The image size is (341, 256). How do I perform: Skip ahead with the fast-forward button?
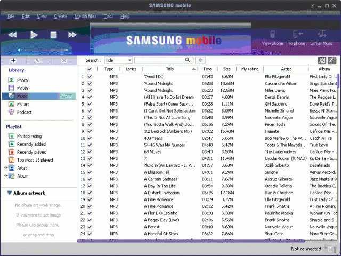coord(72,35)
